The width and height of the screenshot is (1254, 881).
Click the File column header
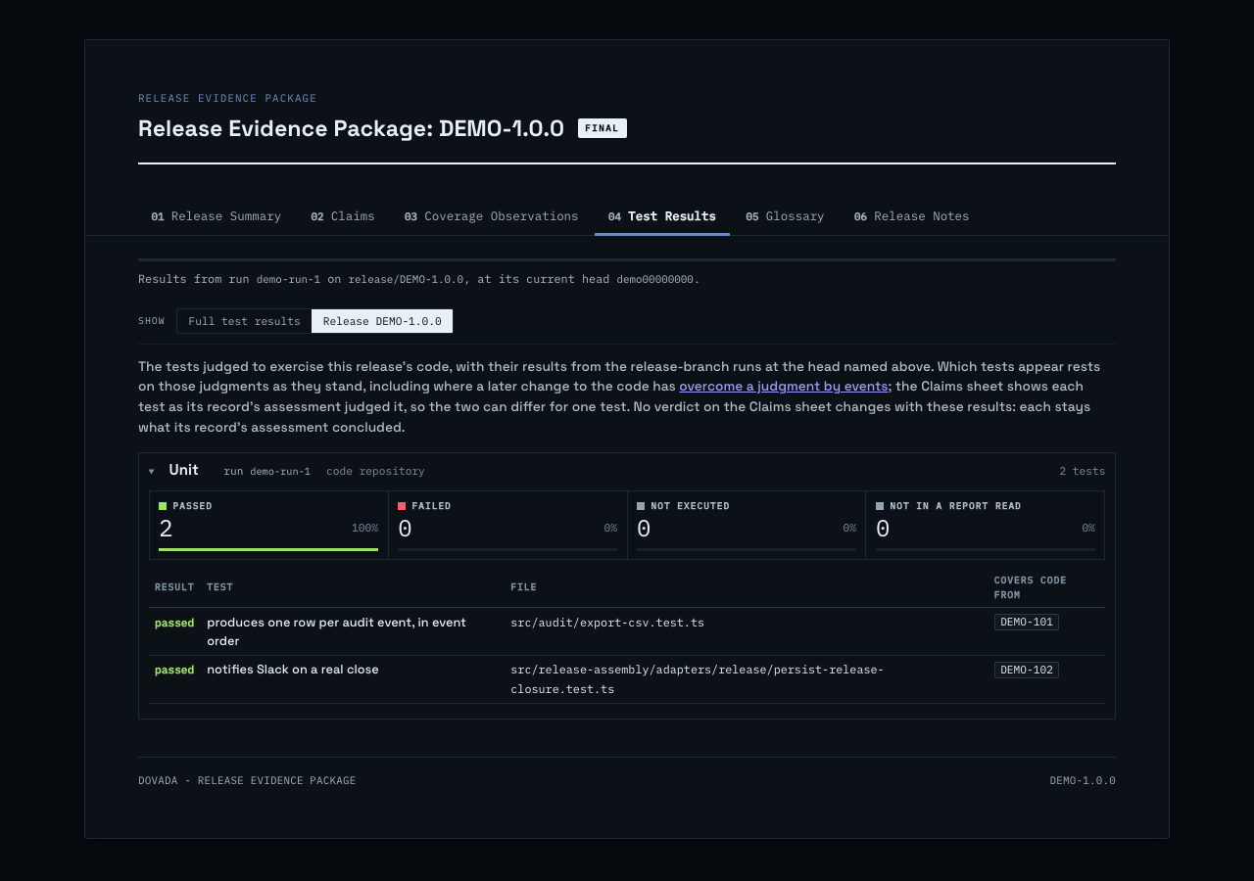point(523,587)
